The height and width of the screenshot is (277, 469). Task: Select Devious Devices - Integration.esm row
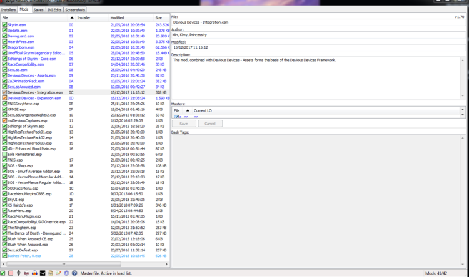(x=85, y=92)
